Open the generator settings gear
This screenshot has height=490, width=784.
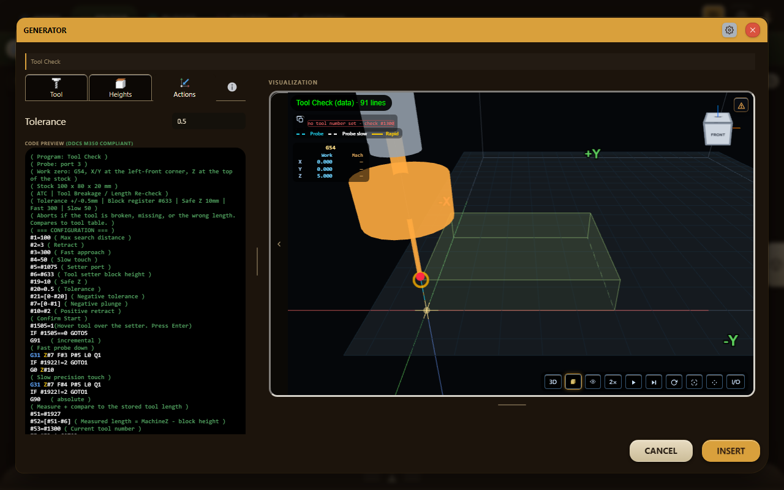click(729, 30)
